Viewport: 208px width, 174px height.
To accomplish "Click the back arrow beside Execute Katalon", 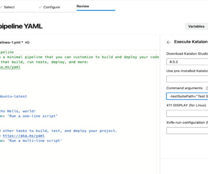I will coord(169,42).
